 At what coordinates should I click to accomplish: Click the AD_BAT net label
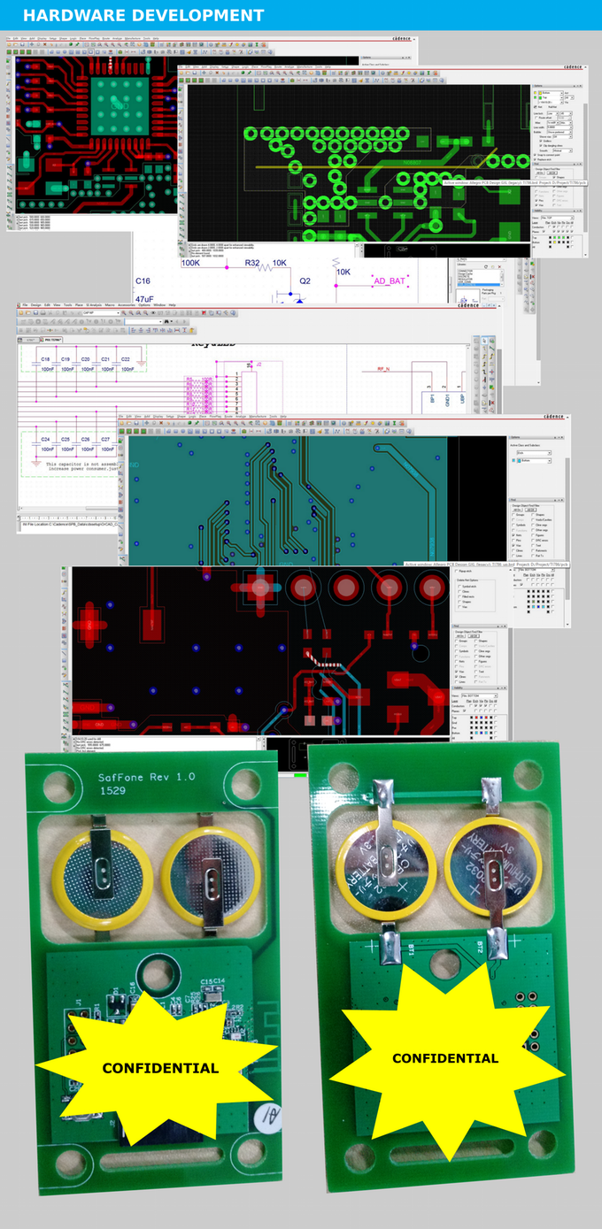point(390,280)
